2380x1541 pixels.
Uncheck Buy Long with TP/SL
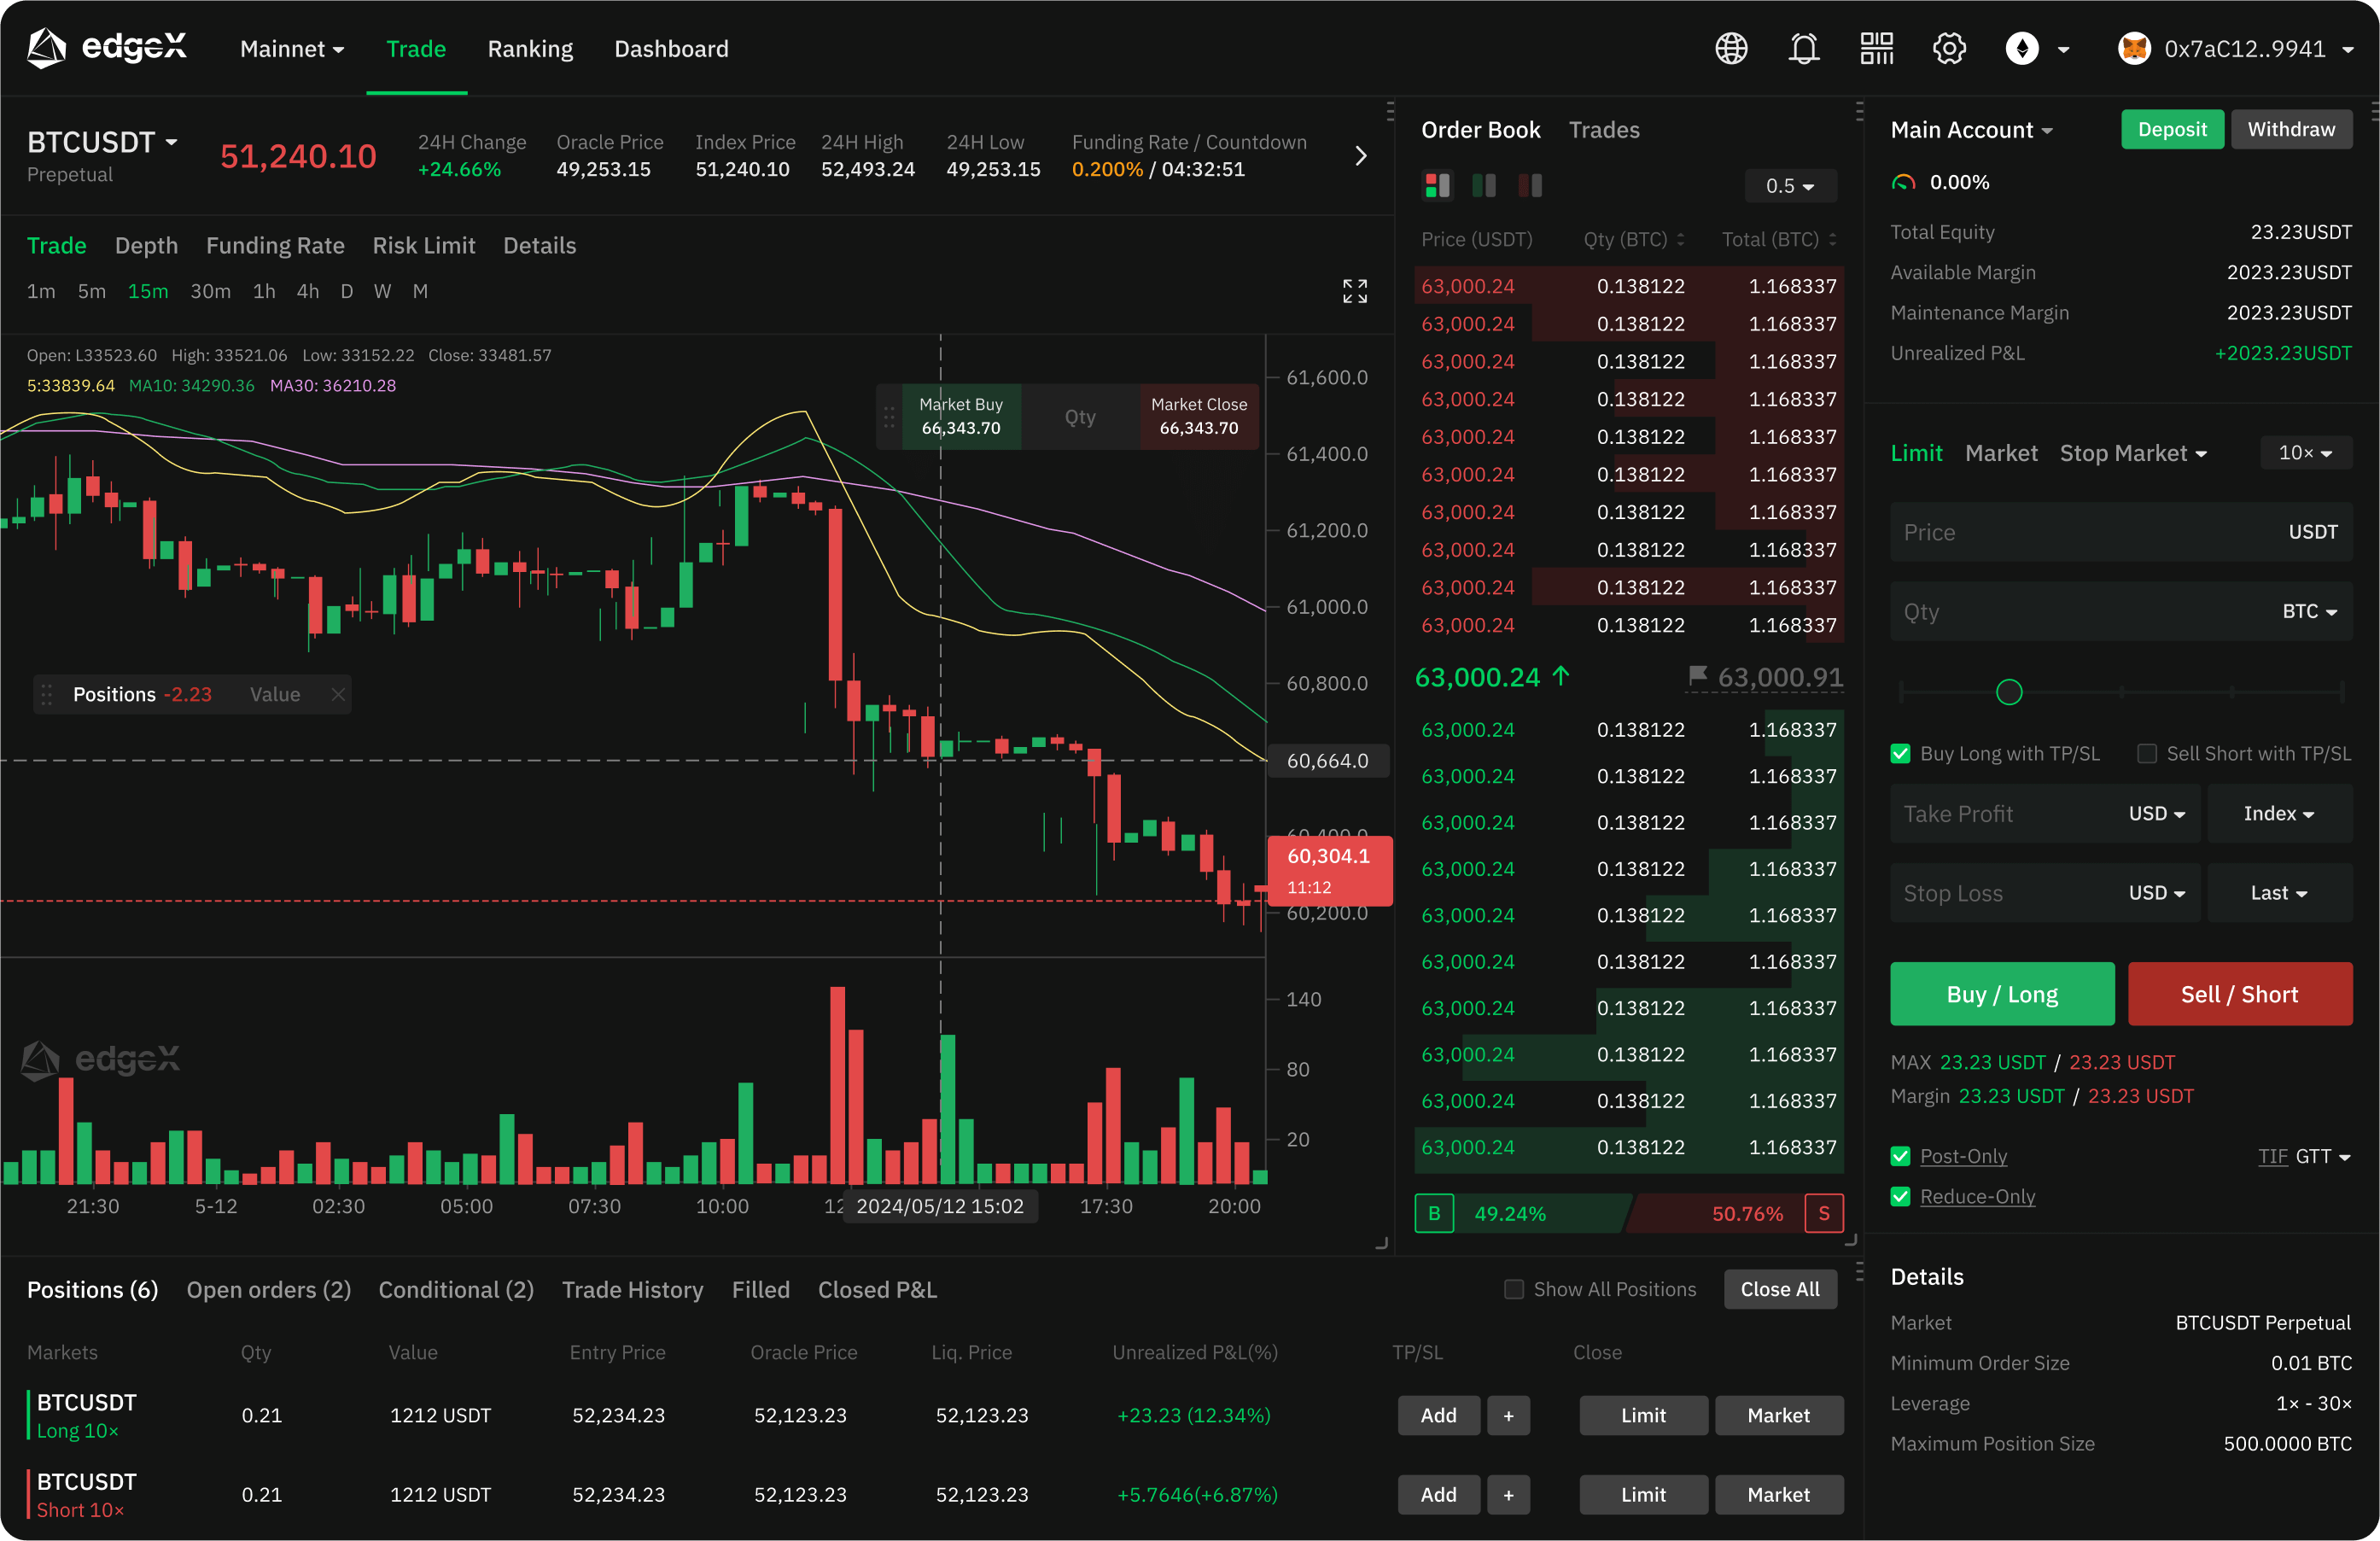(x=1900, y=753)
